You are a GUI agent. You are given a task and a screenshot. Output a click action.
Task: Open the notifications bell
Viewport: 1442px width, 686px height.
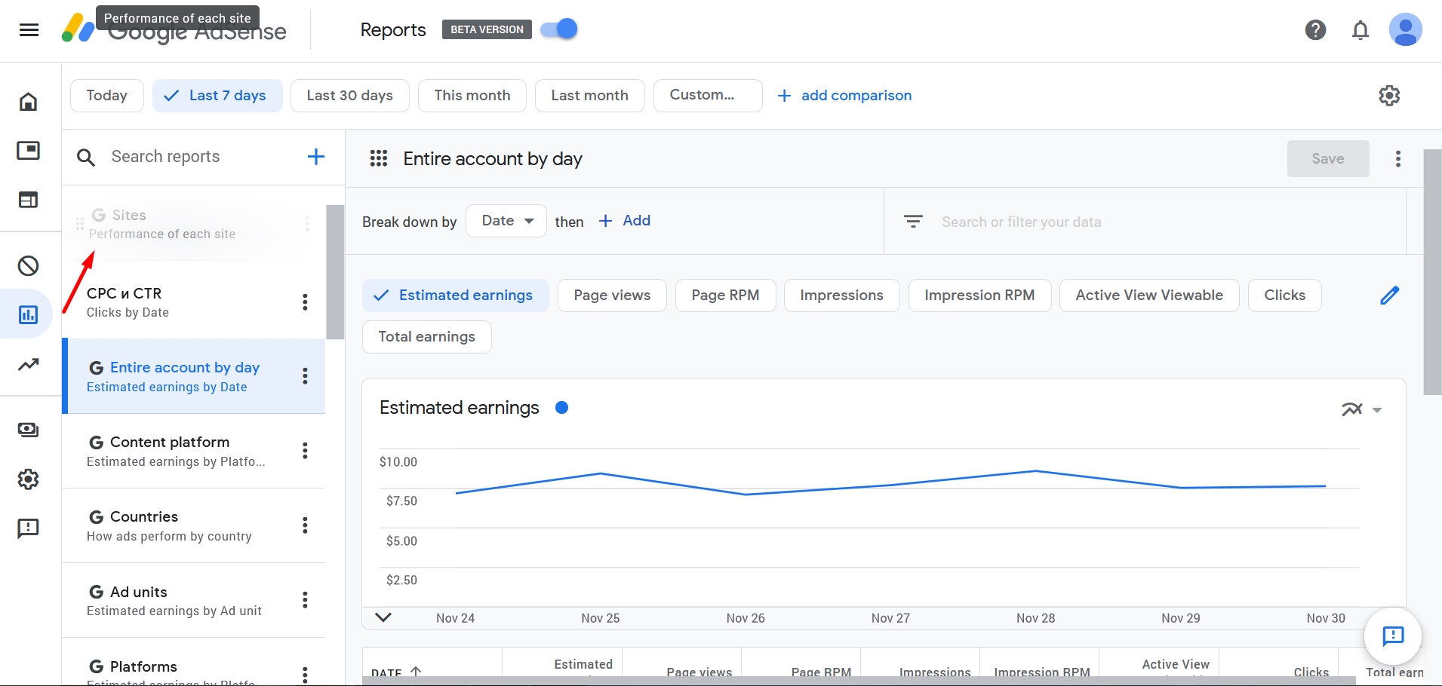1361,30
